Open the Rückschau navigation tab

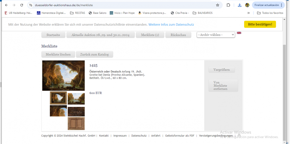click(178, 35)
